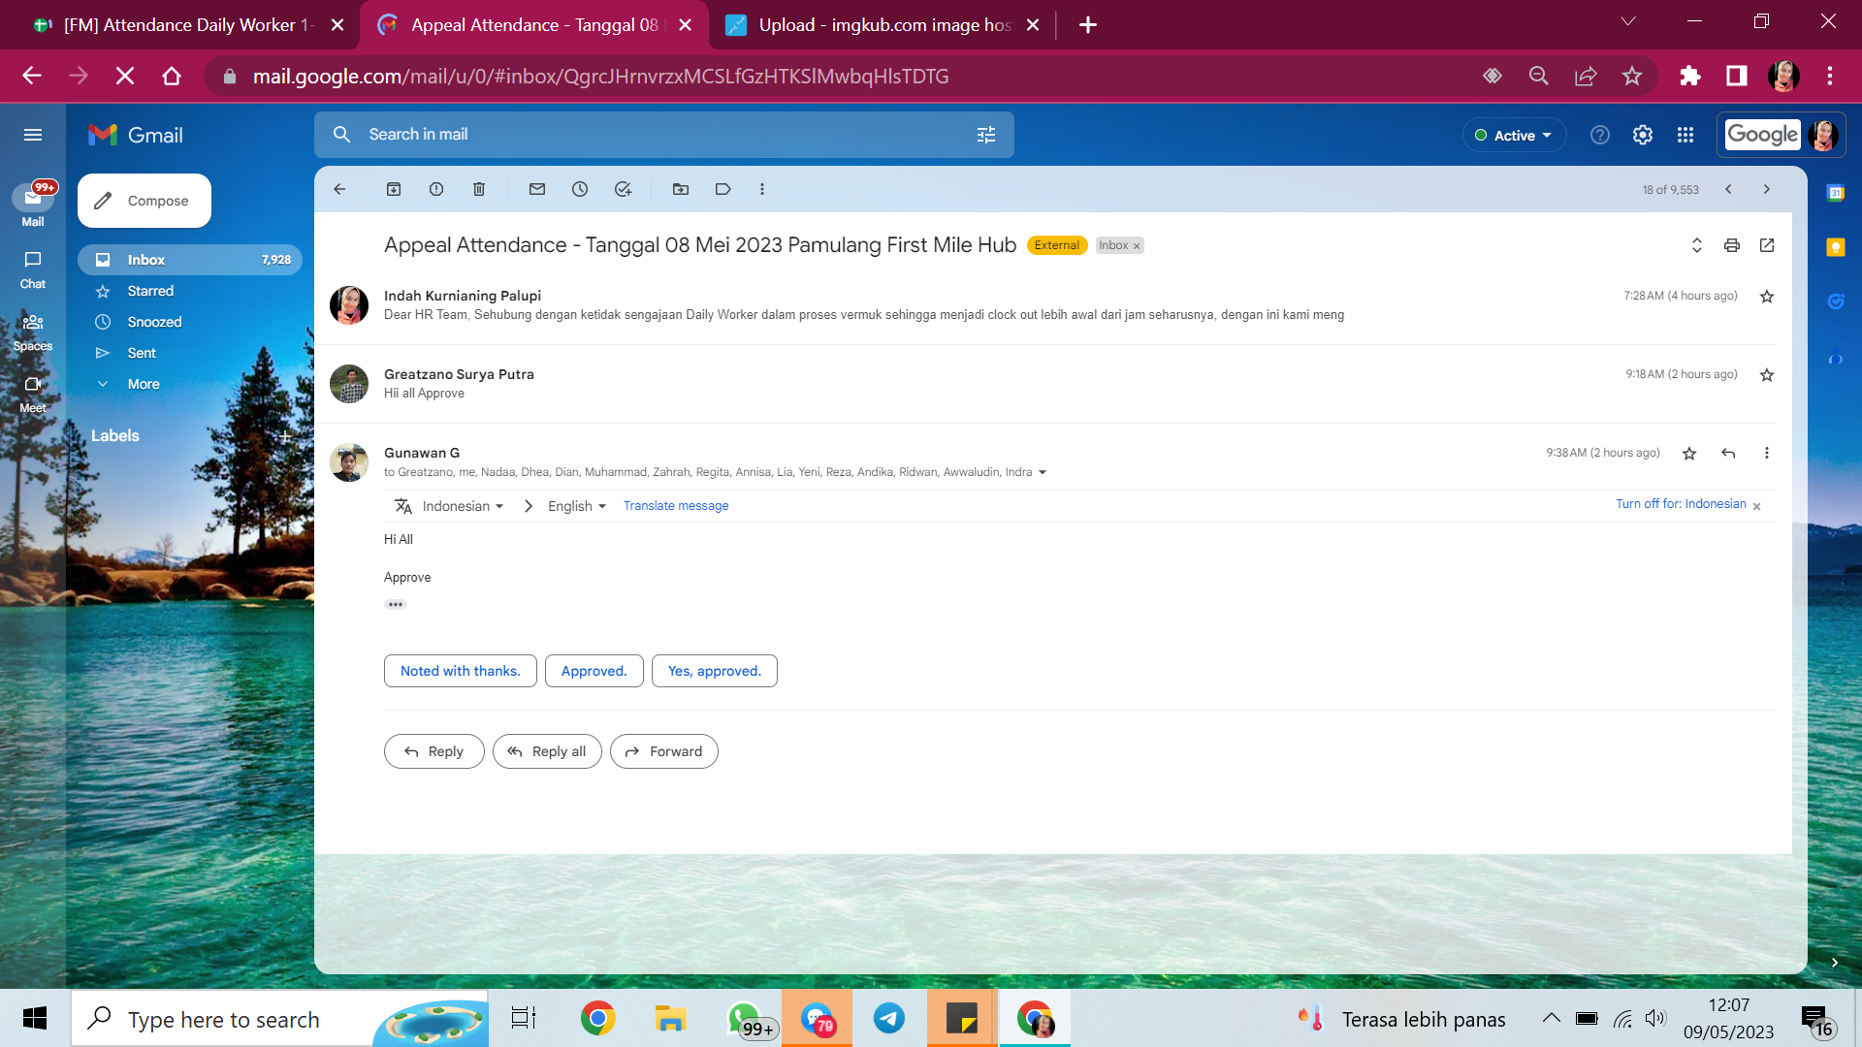Star Indah Kurnianing Palupi's message
This screenshot has height=1047, width=1862.
(x=1767, y=297)
